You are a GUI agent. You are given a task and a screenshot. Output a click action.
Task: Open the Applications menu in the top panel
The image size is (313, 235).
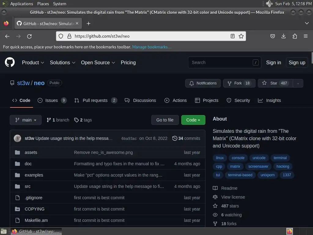pos(22,4)
